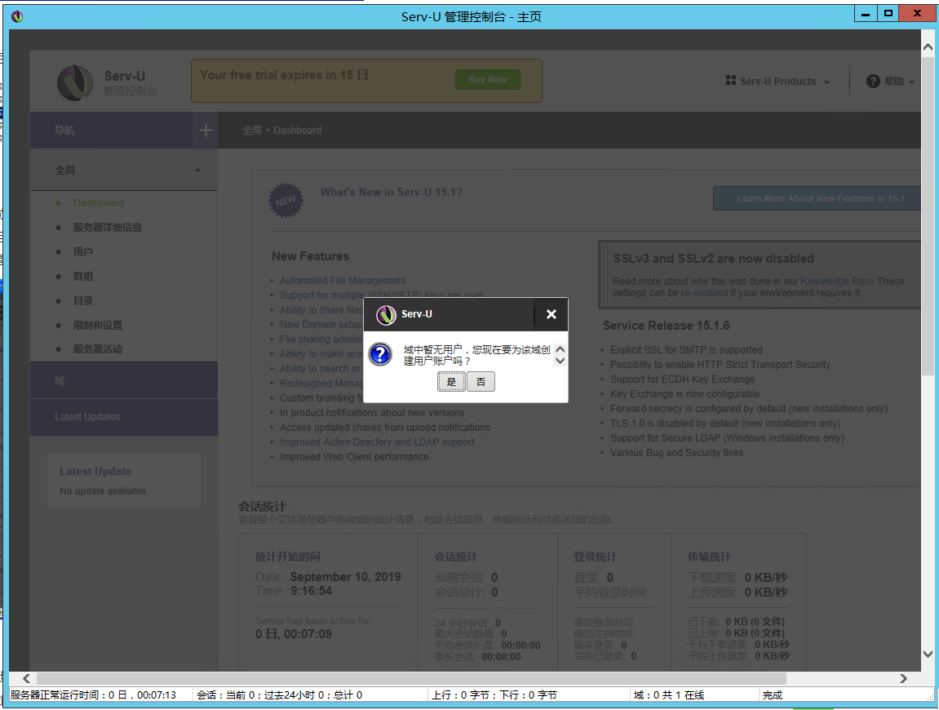
Task: Click the 全局 breadcrumb
Action: click(251, 130)
